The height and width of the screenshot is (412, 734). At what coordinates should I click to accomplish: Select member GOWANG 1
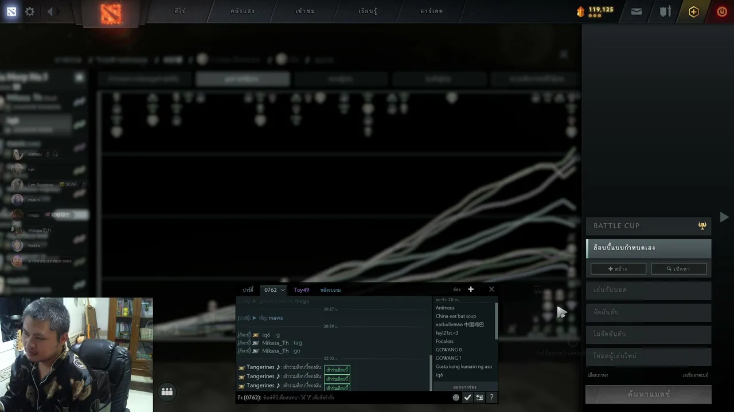448,358
